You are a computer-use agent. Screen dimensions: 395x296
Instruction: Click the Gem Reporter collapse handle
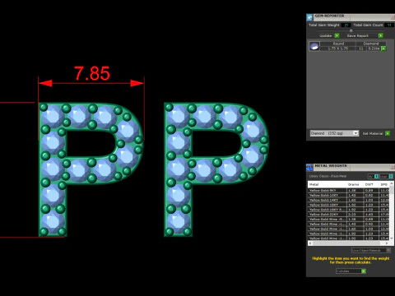coord(351,30)
